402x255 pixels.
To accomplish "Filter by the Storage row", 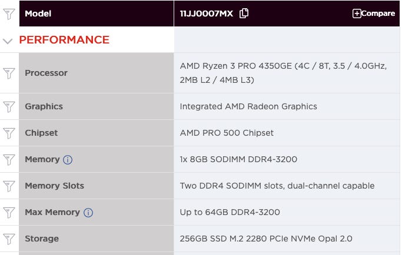I will pos(9,239).
